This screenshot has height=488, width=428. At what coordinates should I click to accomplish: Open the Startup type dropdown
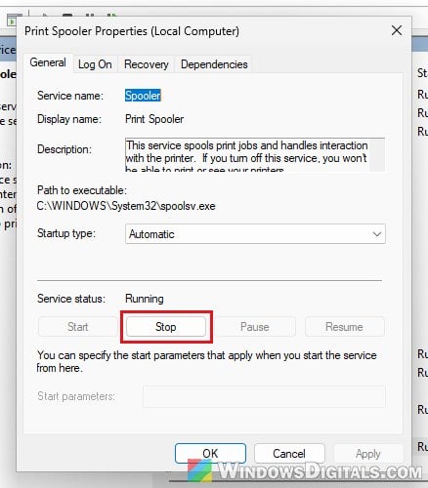pos(255,234)
